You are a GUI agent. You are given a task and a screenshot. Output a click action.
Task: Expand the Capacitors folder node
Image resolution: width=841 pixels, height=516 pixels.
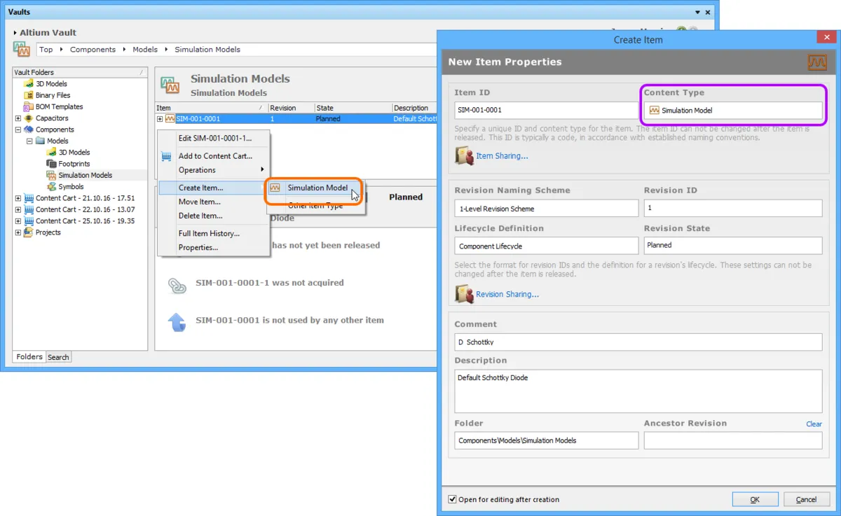coord(18,118)
